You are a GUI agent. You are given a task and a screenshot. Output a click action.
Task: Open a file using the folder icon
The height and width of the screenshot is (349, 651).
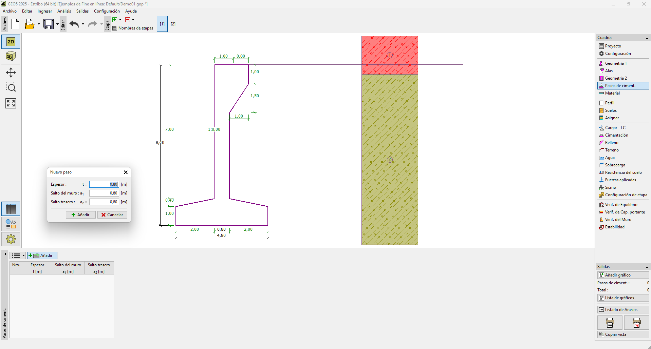click(30, 24)
